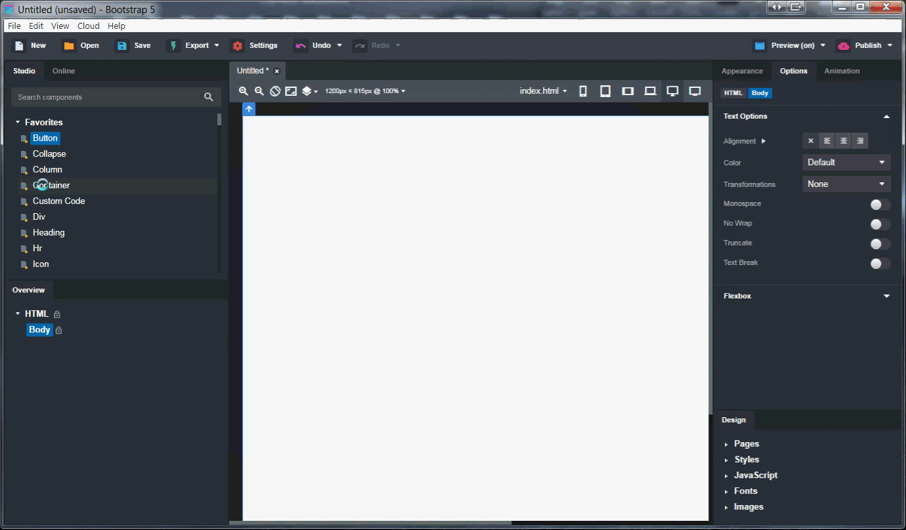Open the Preview dropdown arrow
Screen dimensions: 906x530
[x=823, y=46]
